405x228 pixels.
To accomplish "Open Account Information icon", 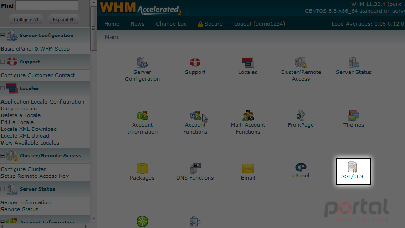I will 142,115.
